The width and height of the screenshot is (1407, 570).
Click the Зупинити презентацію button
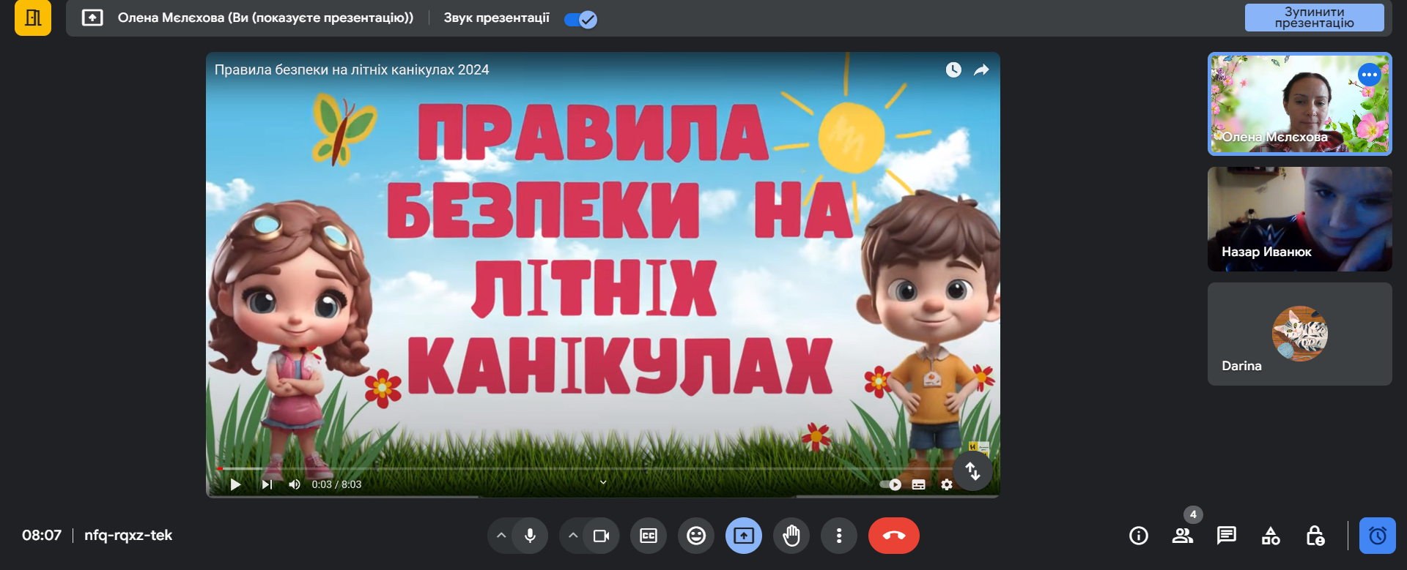(1314, 18)
